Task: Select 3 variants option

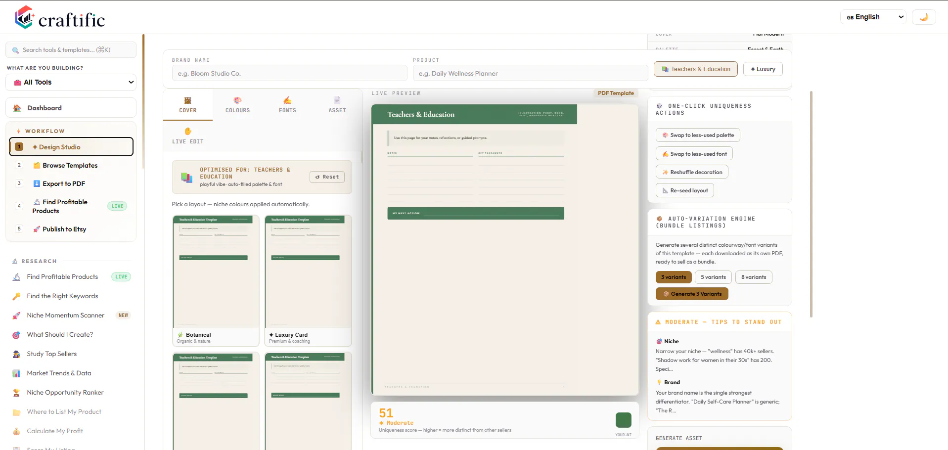Action: 674,277
